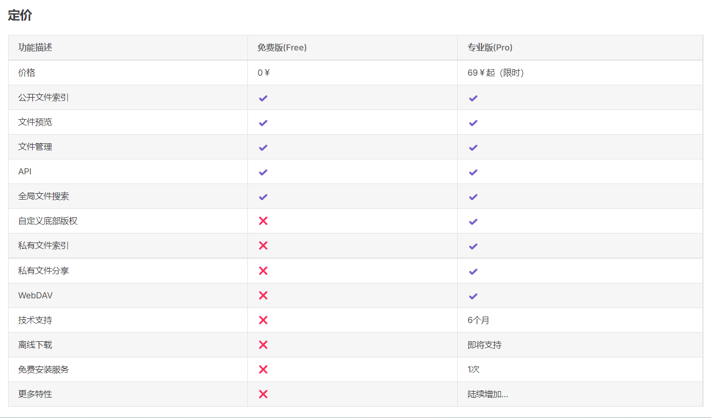Click the red X for 免费安装服务
Image resolution: width=711 pixels, height=418 pixels.
[263, 369]
